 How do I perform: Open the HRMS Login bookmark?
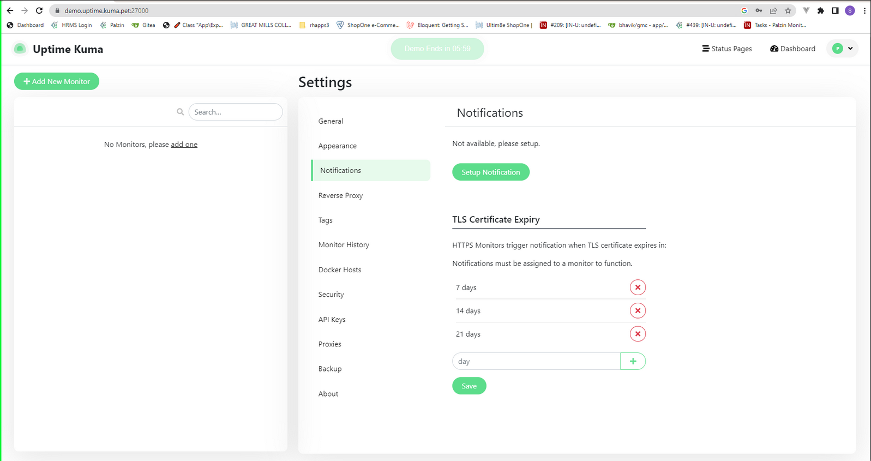tap(71, 25)
